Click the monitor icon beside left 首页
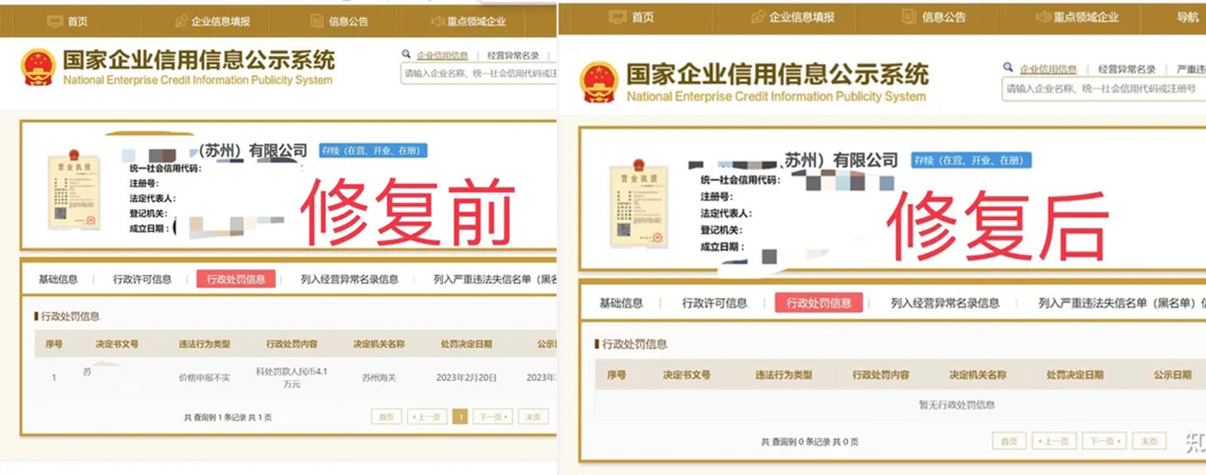 (55, 21)
